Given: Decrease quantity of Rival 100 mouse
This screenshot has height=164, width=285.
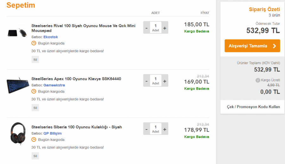Looking at the screenshot, I should coord(146,28).
